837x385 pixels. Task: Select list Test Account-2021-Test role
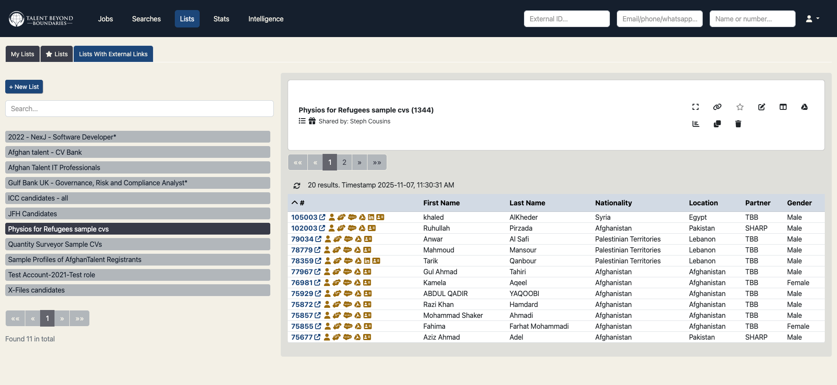point(138,275)
